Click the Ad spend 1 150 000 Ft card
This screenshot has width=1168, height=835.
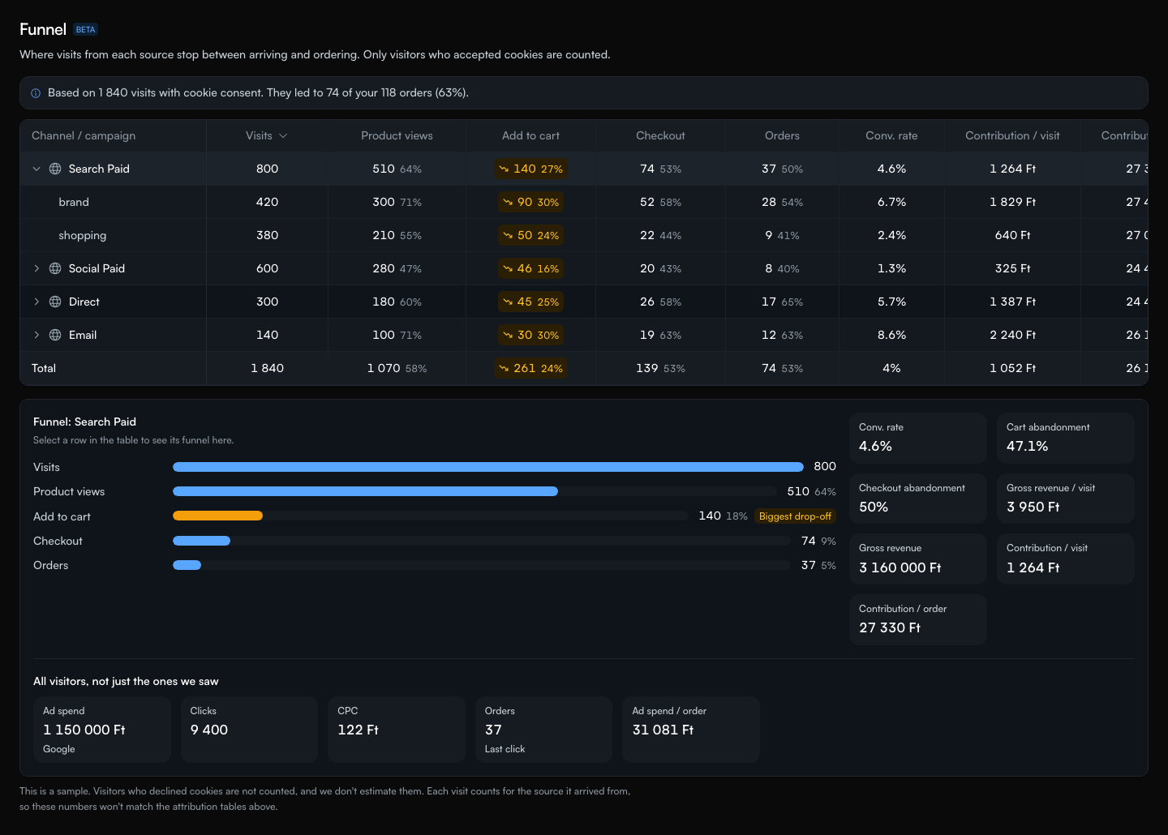[x=102, y=730]
